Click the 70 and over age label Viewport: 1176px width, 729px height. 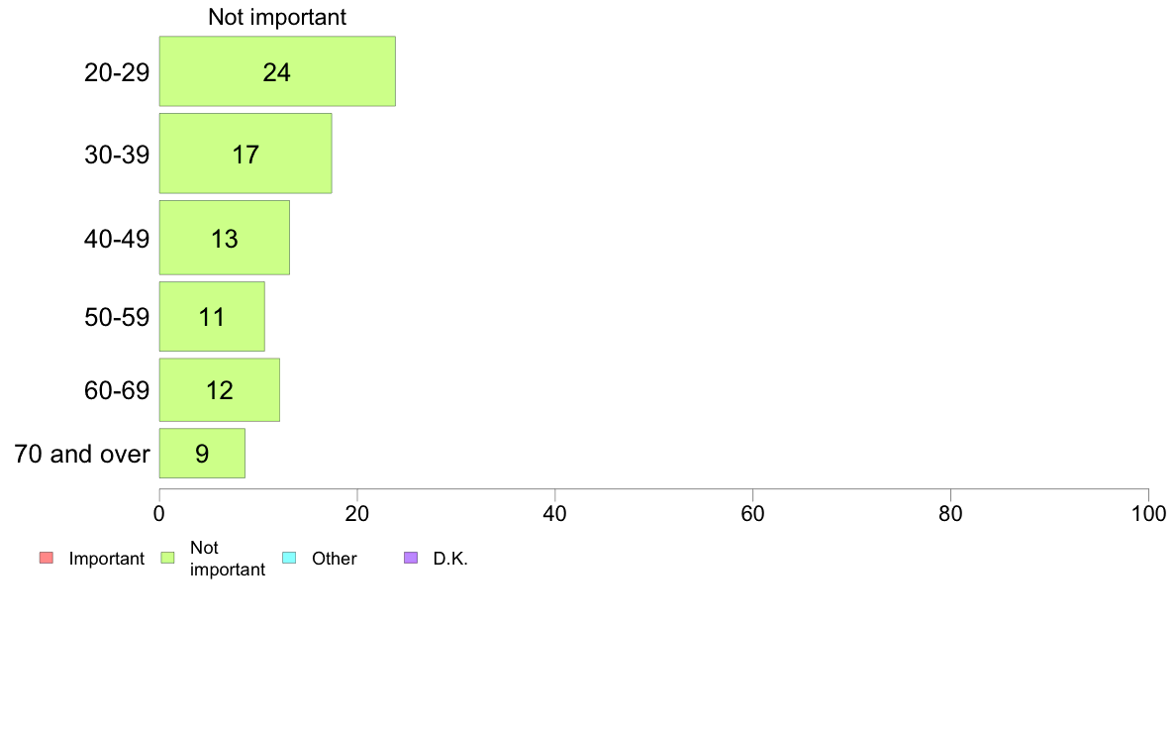pyautogui.click(x=82, y=454)
